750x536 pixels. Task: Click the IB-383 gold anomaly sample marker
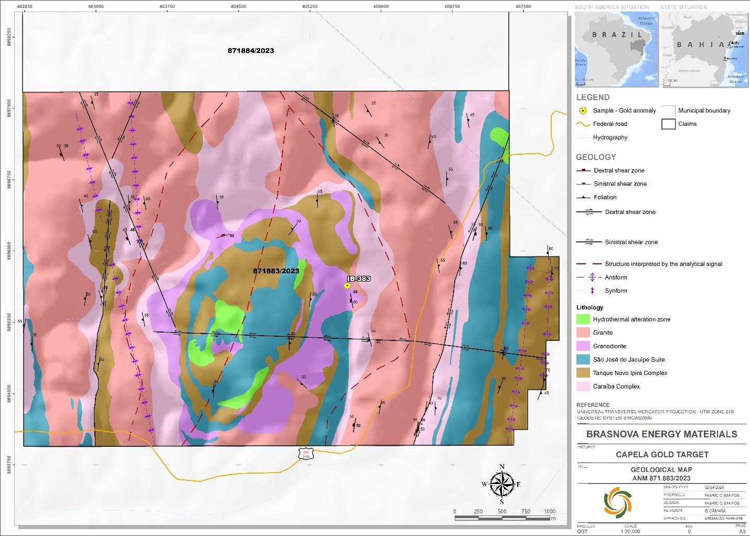(x=347, y=286)
